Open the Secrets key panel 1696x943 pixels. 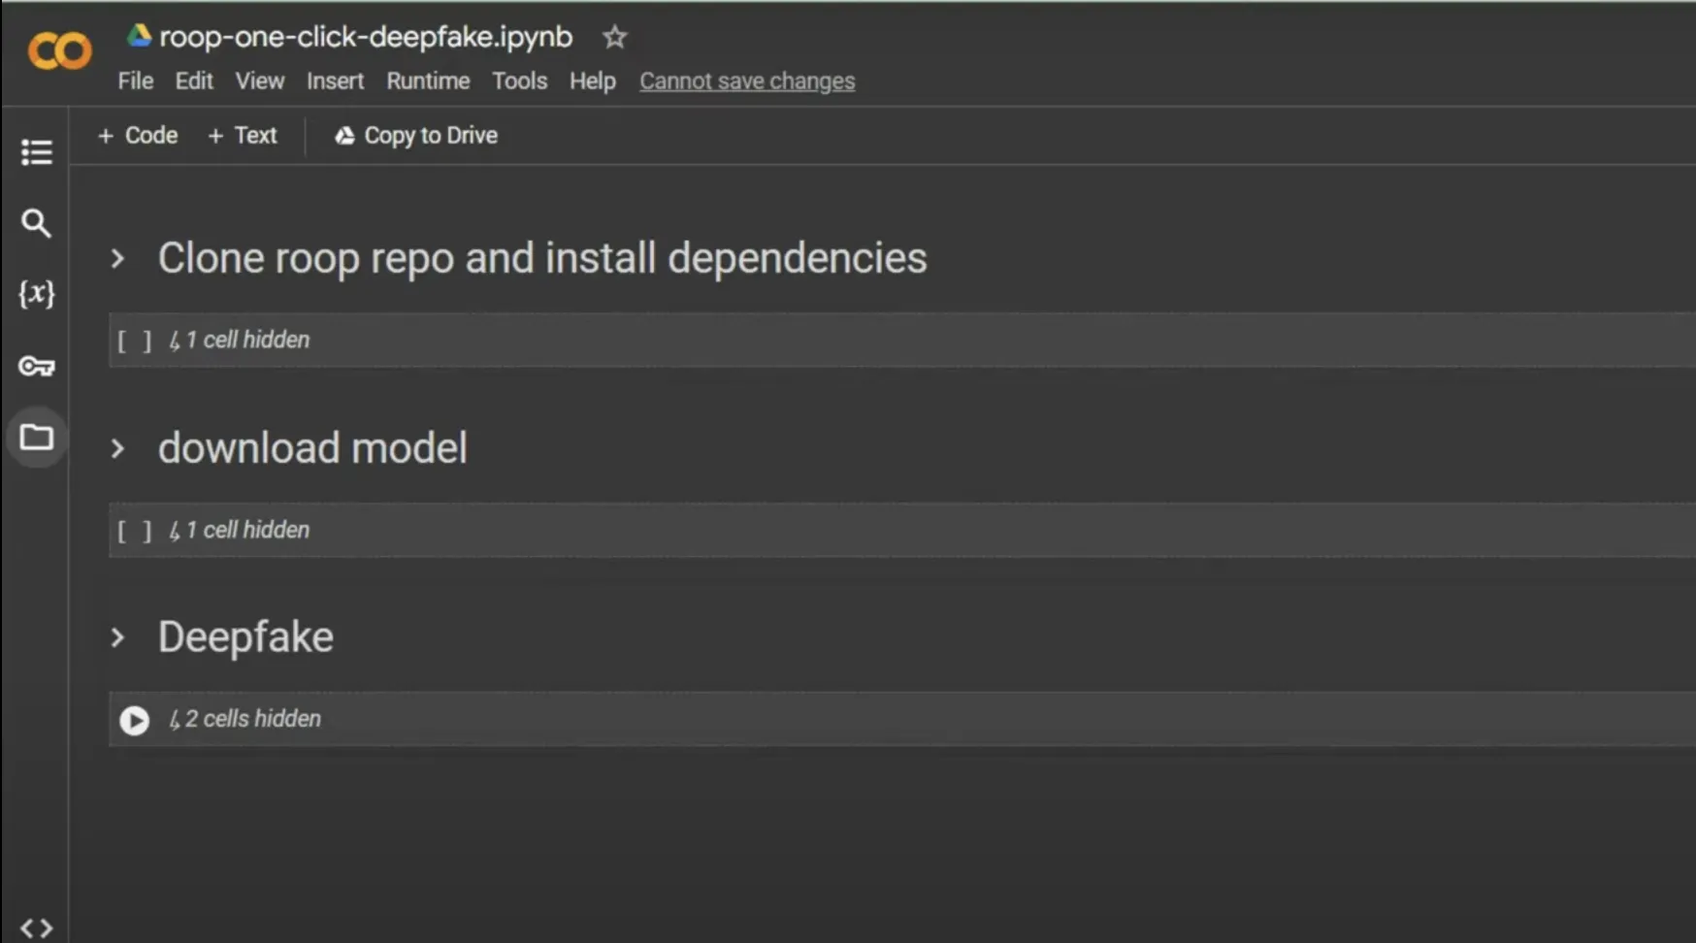coord(36,366)
